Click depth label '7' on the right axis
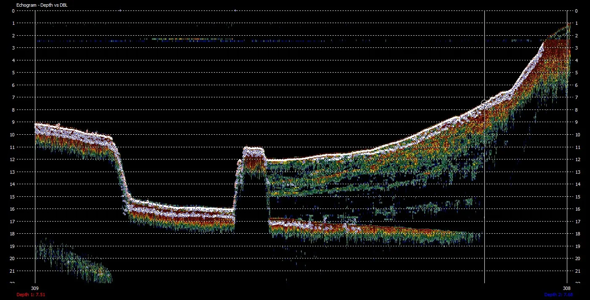This screenshot has height=300, width=590. pyautogui.click(x=576, y=97)
